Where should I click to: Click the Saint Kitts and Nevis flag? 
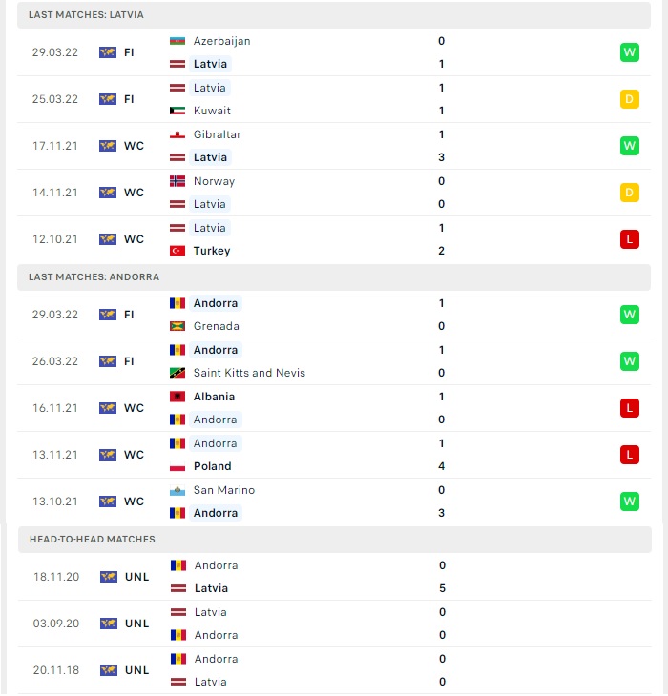click(177, 373)
